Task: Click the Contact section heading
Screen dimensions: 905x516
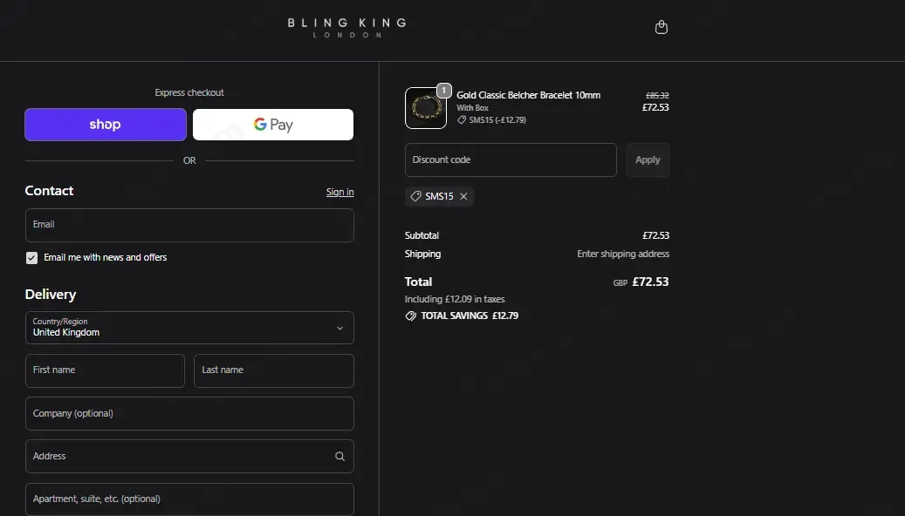Action: [x=49, y=191]
